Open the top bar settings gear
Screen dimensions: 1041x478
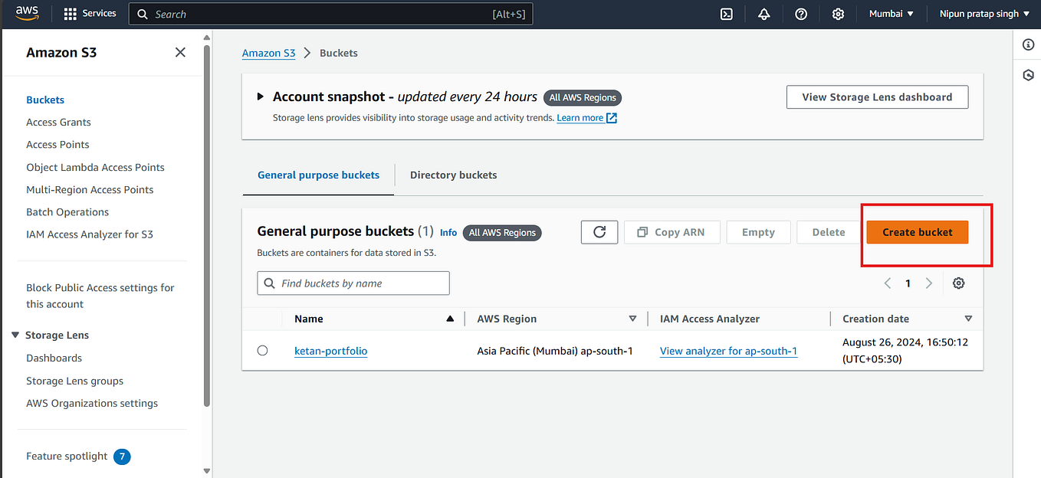click(837, 14)
